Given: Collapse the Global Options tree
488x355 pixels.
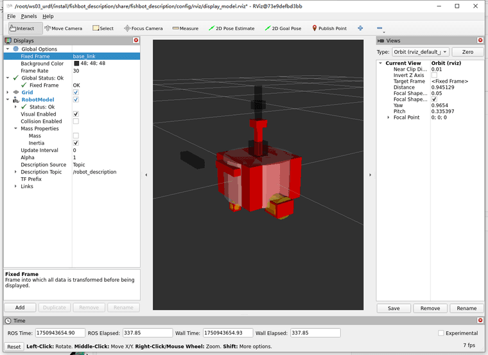Looking at the screenshot, I should [x=8, y=49].
